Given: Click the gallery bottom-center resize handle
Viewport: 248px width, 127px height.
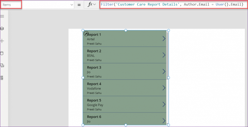Looking at the screenshot, I should [x=126, y=125].
